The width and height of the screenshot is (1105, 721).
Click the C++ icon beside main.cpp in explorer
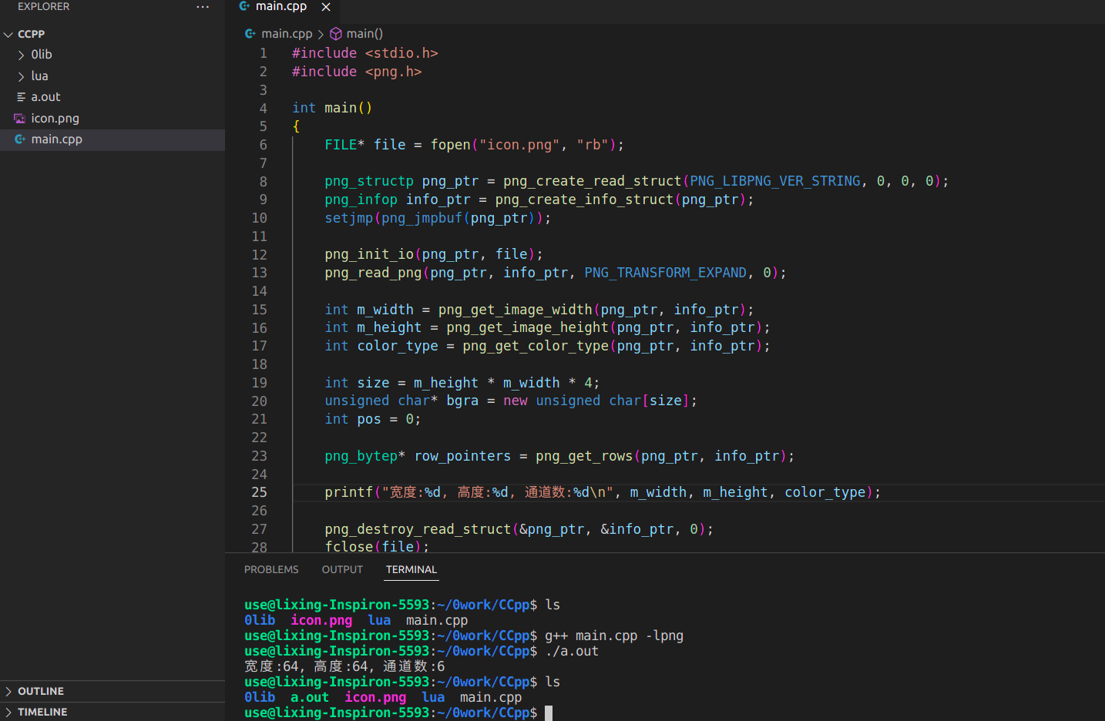point(20,139)
